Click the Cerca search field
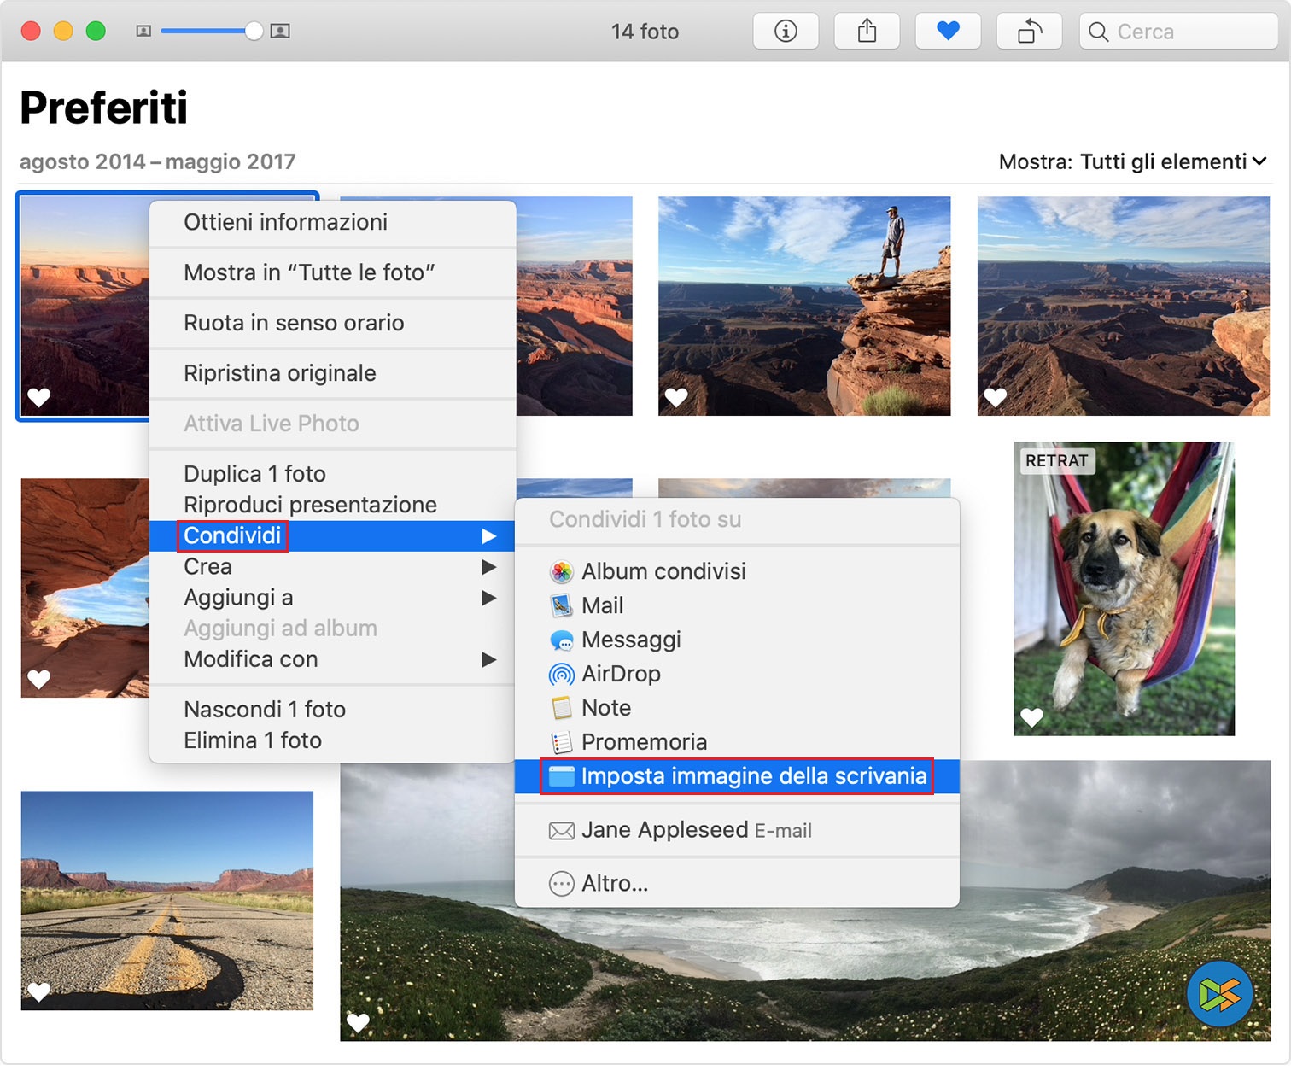1291x1076 pixels. 1178,32
